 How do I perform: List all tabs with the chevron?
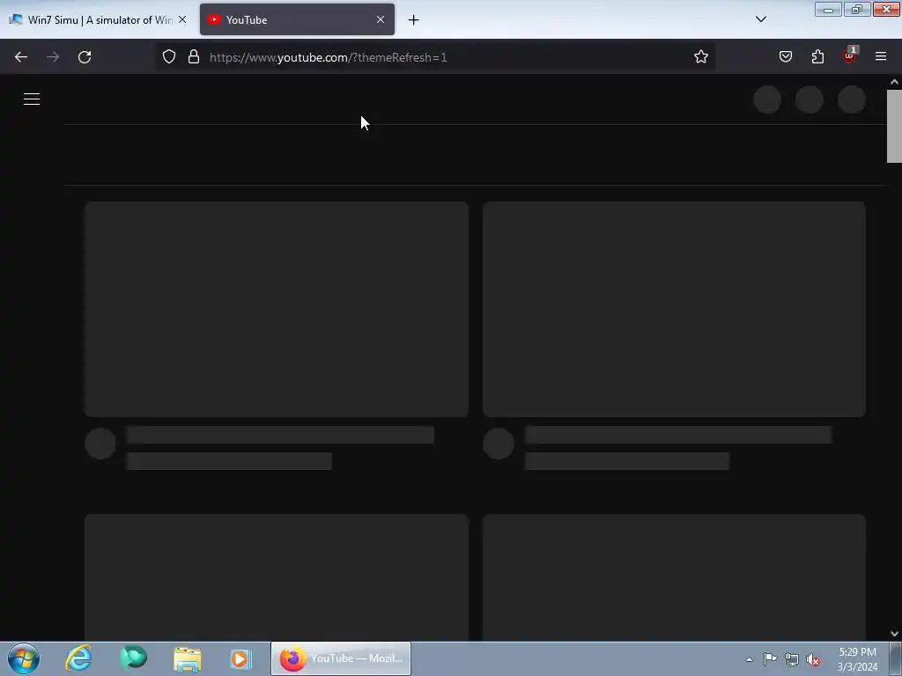coord(760,19)
